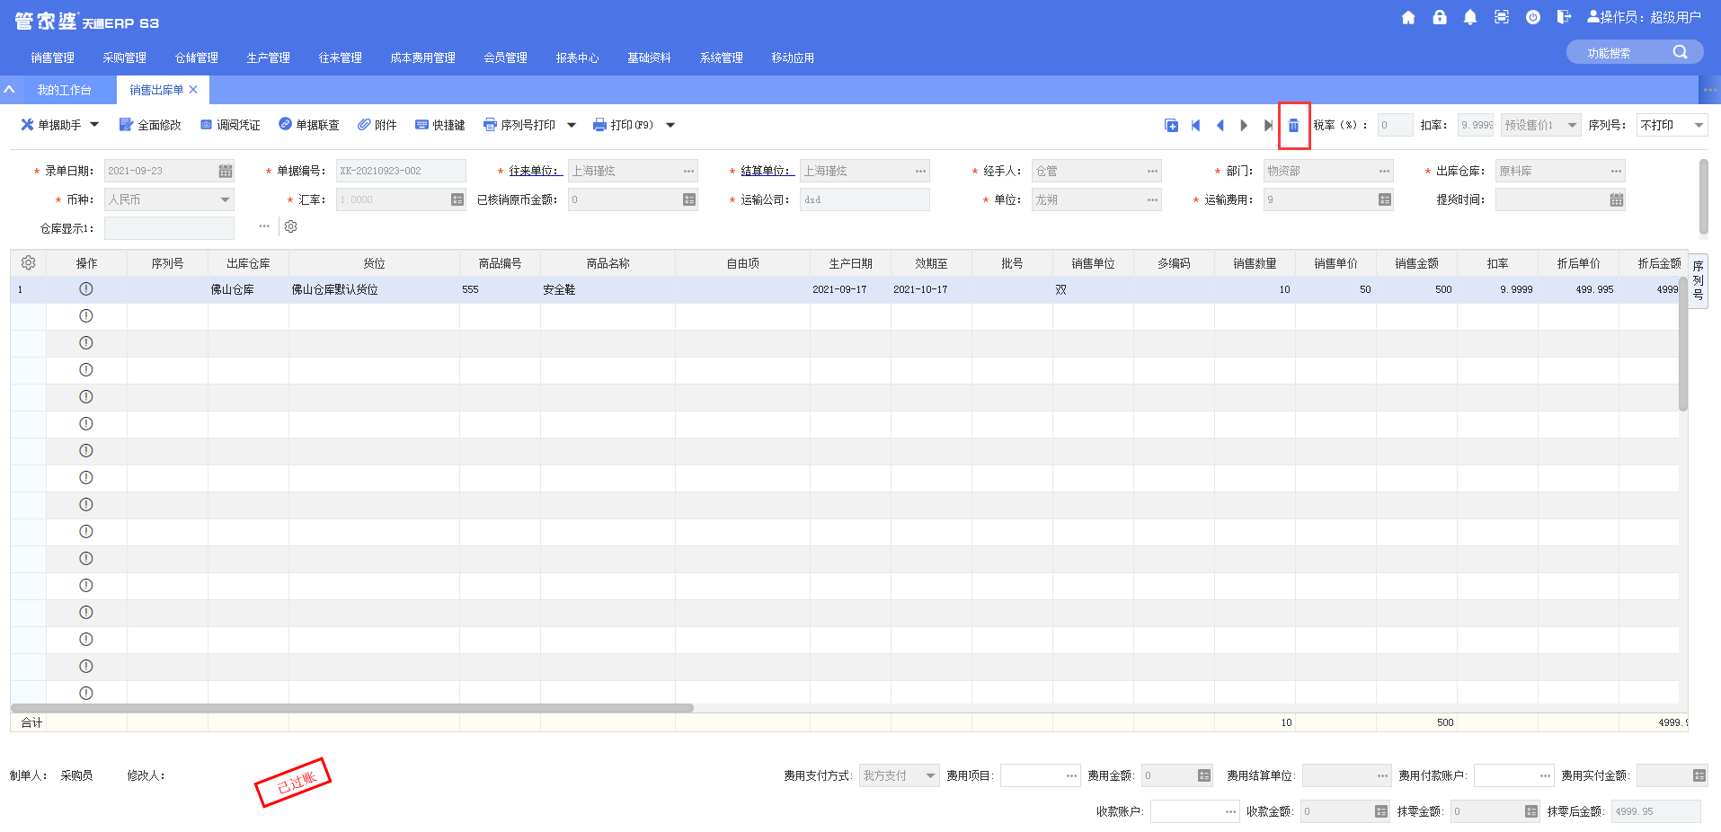Screen dimensions: 1721x832
Task: Expand the 单据助手 dropdown
Action: [x=94, y=125]
